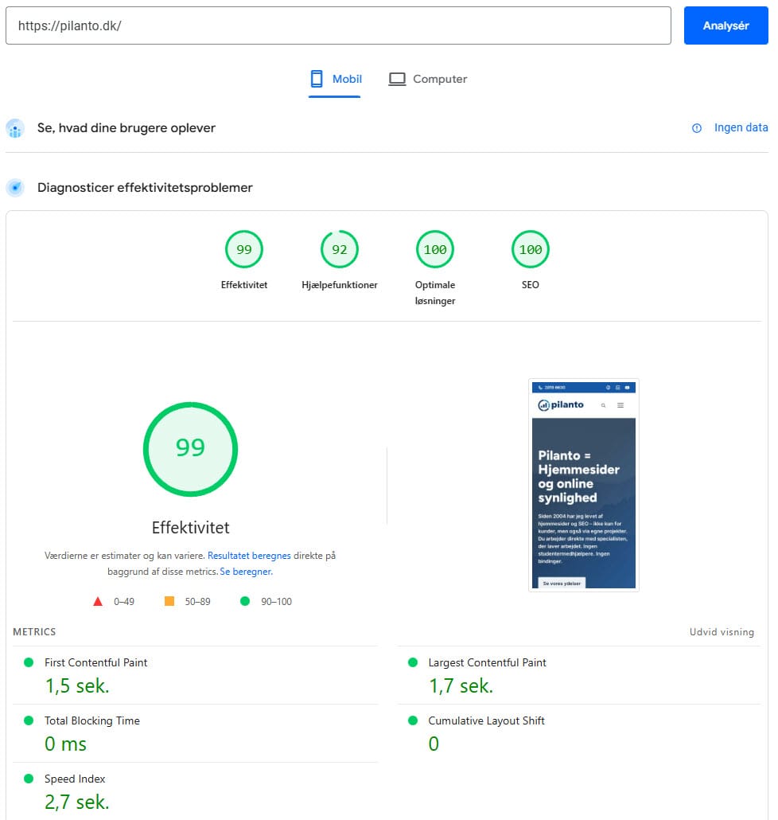
Task: Click the large Effektivitet gauge circle
Action: (x=190, y=449)
